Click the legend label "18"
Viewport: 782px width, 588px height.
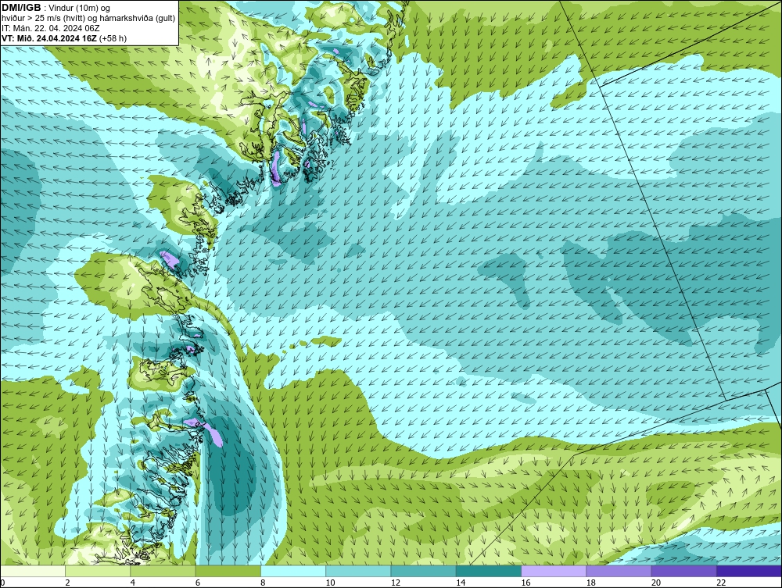point(591,583)
